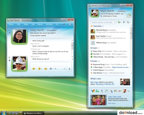The image size is (144, 115).
Task: Start Video from conversation toolbar
Action: pyautogui.click(x=26, y=24)
